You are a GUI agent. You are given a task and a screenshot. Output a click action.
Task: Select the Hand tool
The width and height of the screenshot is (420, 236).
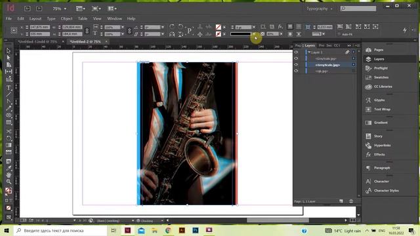point(9,175)
